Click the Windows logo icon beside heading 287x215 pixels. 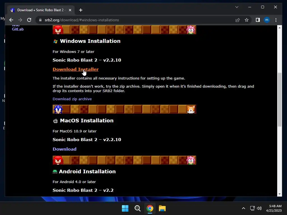point(55,41)
